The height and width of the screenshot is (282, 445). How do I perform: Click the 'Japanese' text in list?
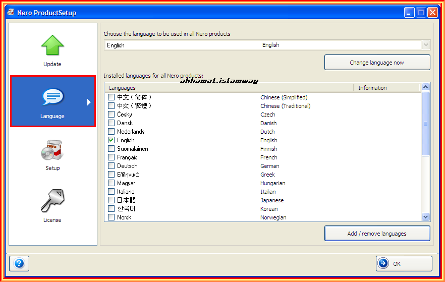tap(272, 200)
